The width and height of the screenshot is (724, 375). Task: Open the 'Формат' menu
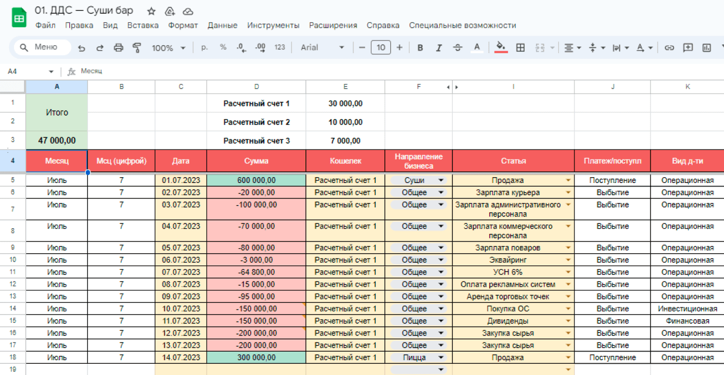[183, 26]
